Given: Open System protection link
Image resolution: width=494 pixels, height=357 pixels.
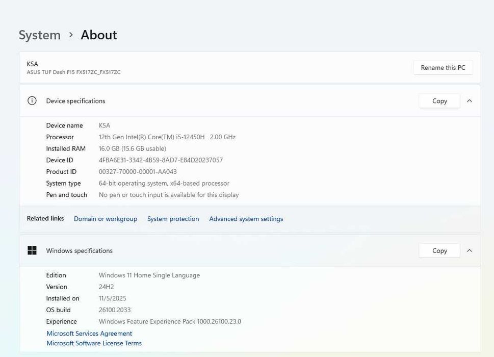Looking at the screenshot, I should [173, 219].
